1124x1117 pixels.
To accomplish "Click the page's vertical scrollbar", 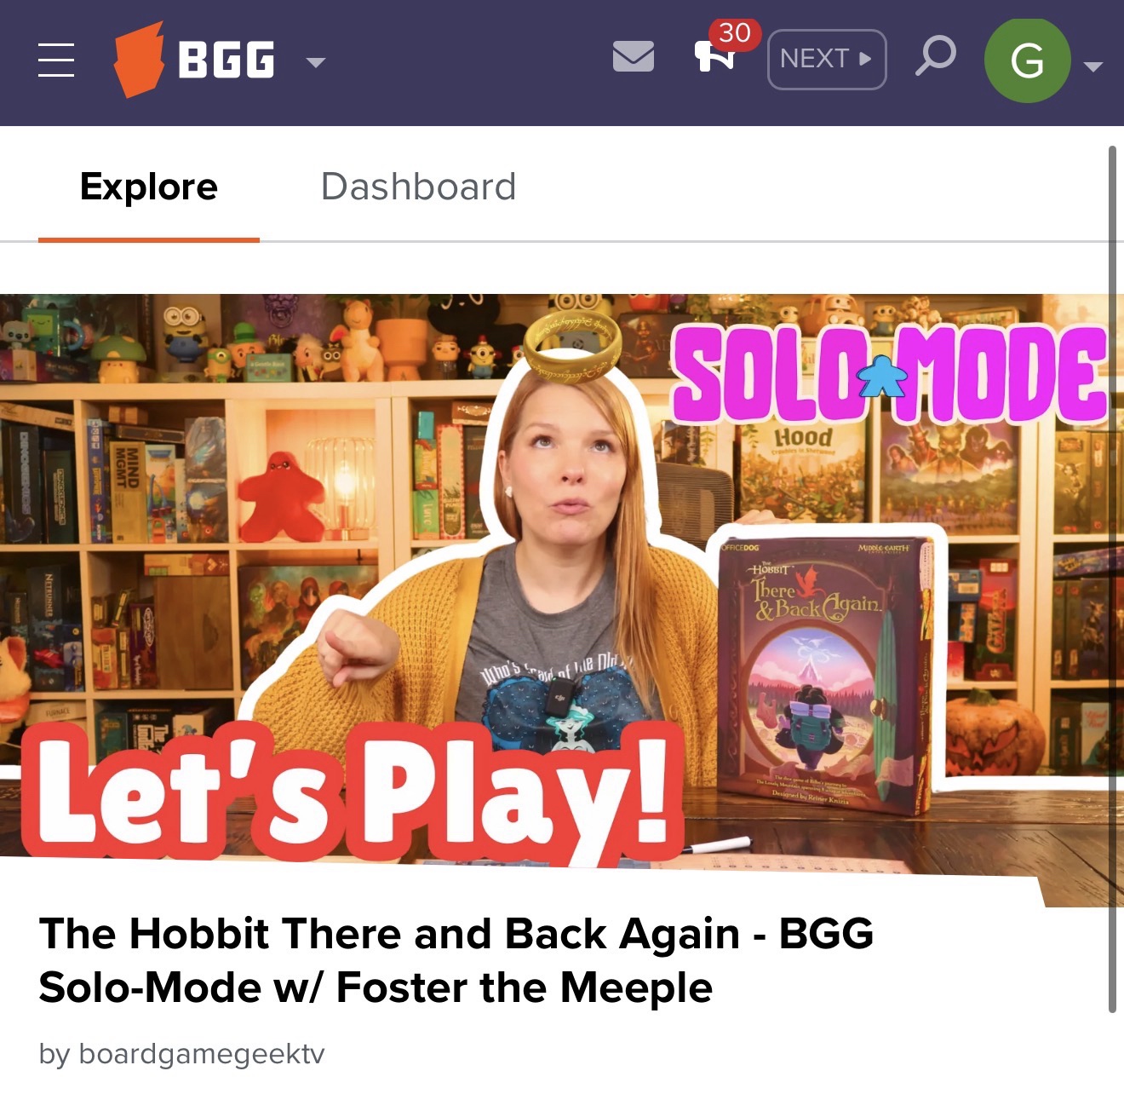I will [x=1111, y=579].
